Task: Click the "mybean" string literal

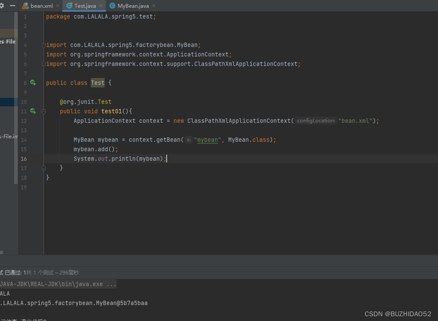Action: coord(207,140)
